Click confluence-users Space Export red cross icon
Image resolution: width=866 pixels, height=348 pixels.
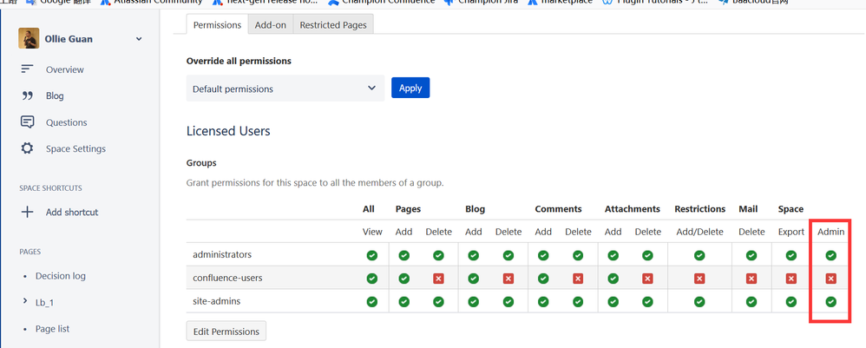tap(791, 279)
